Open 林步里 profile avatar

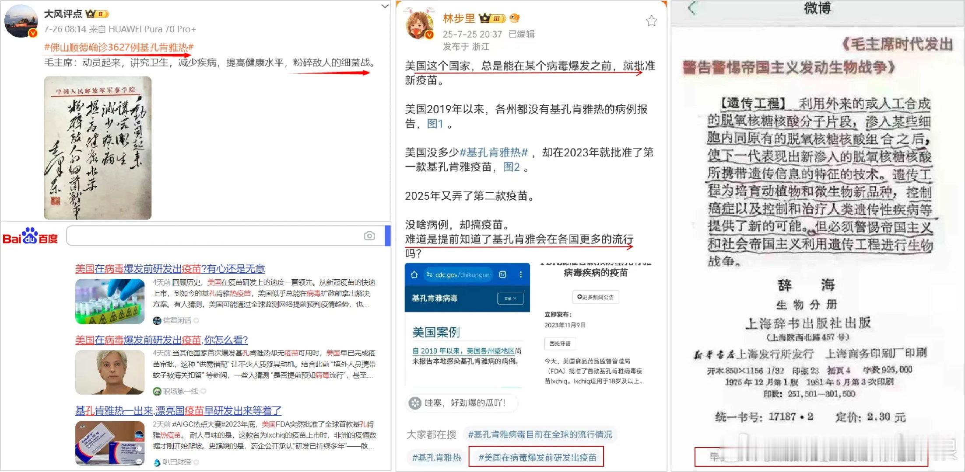(x=420, y=24)
